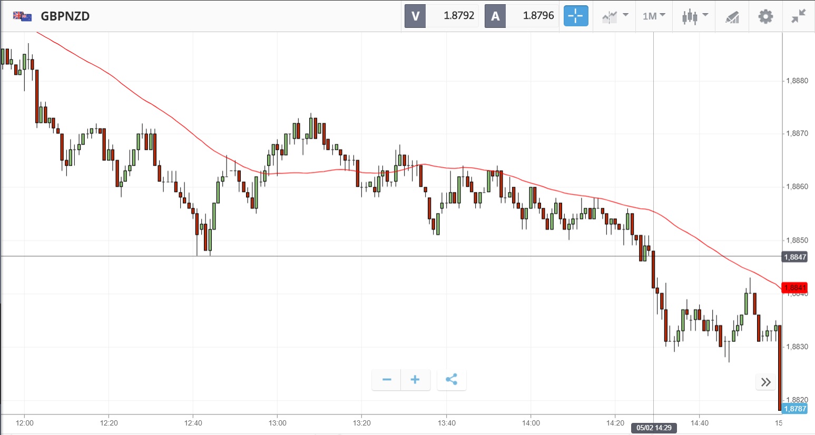The image size is (815, 435).
Task: Click the 13:00 label on time axis
Action: 277,423
